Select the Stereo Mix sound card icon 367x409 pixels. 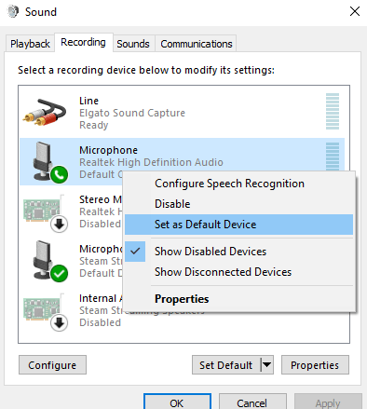pos(46,213)
